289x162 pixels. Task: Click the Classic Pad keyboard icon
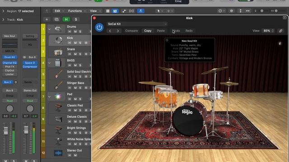click(x=58, y=108)
